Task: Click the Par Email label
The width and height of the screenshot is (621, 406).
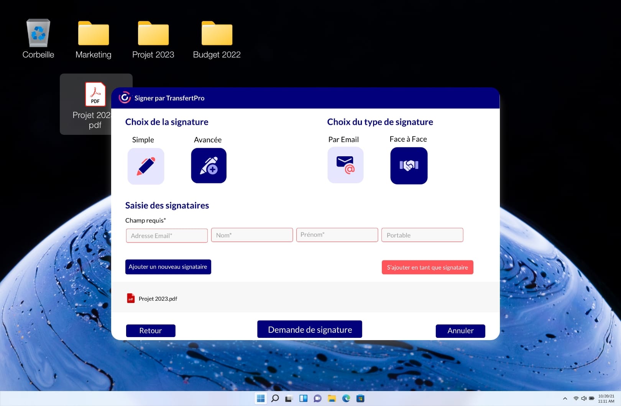Action: point(343,139)
